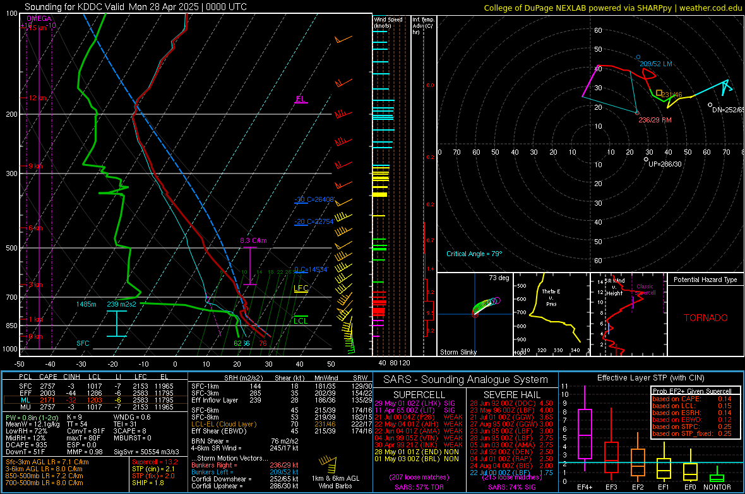The width and height of the screenshot is (745, 494).
Task: Click the College of DuPage NEXLAB credit
Action: (612, 8)
